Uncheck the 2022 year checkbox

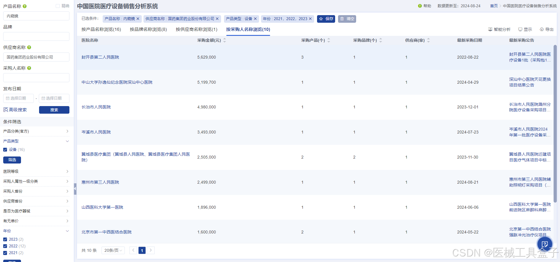(5, 246)
